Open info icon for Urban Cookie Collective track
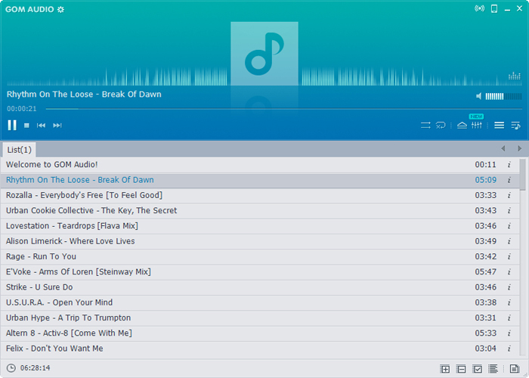 (x=509, y=211)
